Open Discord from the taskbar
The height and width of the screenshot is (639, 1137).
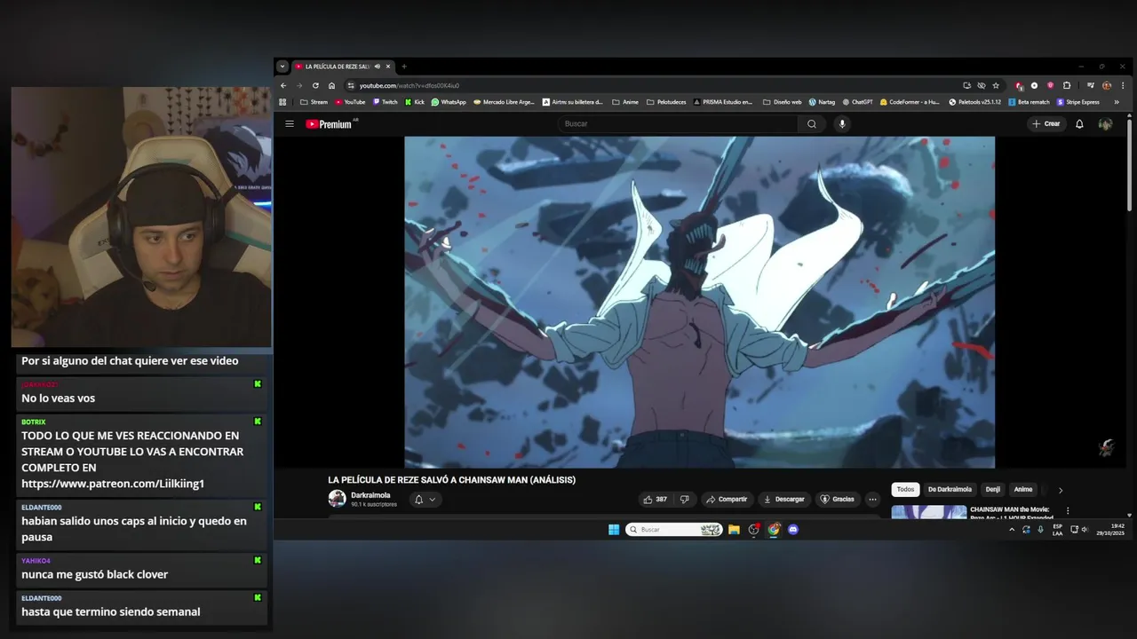[x=793, y=530]
